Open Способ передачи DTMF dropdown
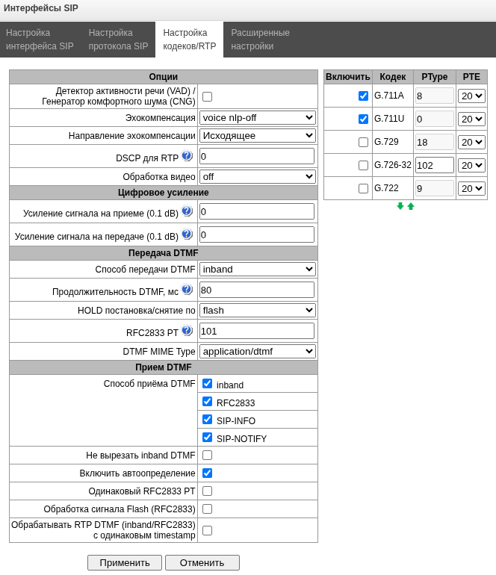Image resolution: width=496 pixels, height=575 pixels. click(257, 269)
